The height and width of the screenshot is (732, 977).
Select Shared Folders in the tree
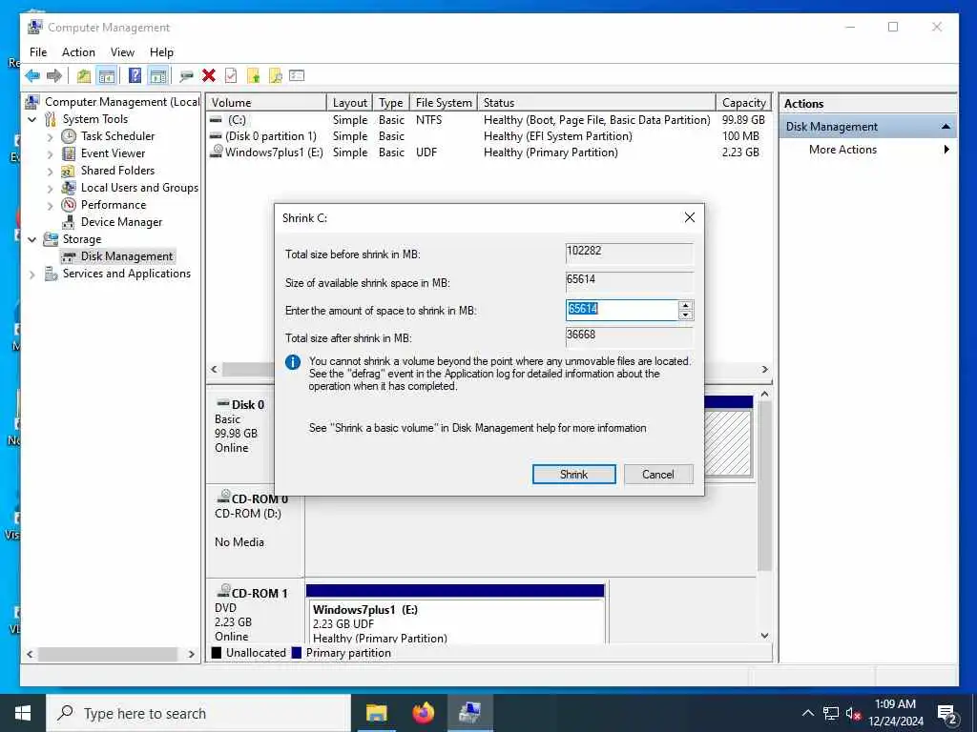click(117, 170)
